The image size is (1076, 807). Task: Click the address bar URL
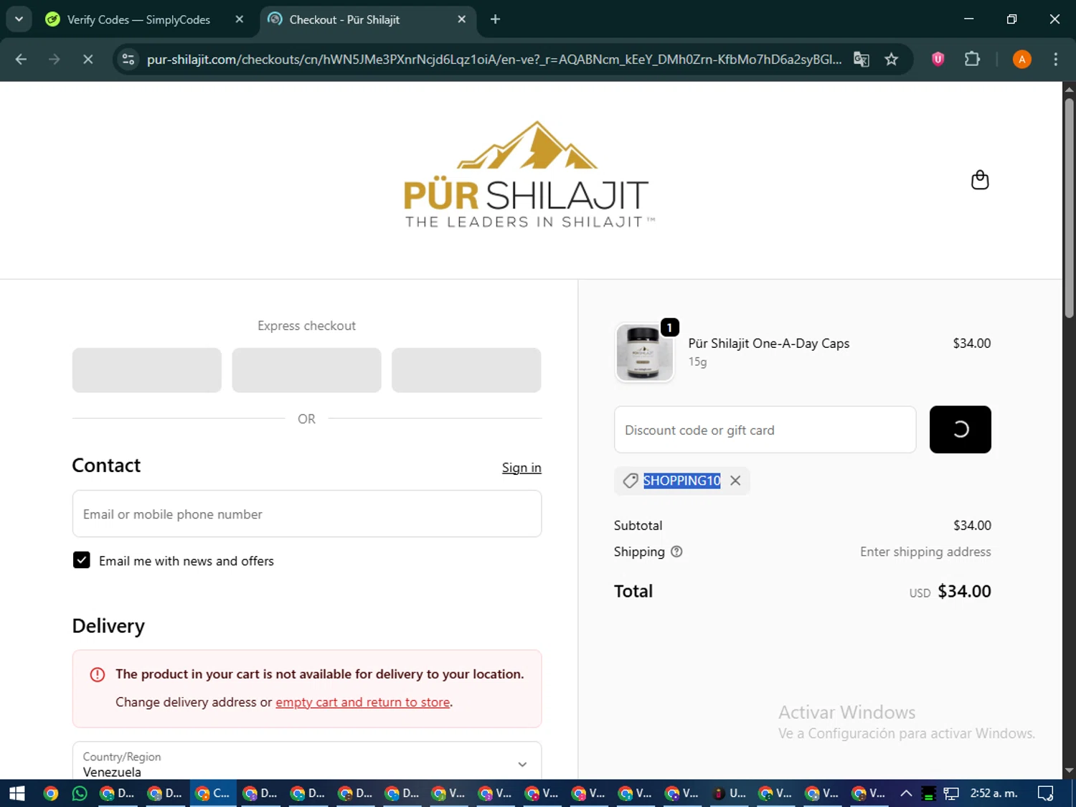coord(494,60)
